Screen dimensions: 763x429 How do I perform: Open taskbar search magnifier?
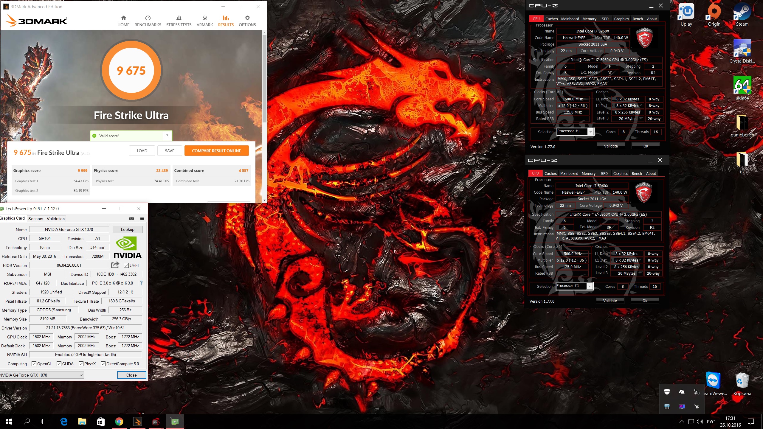tap(27, 422)
